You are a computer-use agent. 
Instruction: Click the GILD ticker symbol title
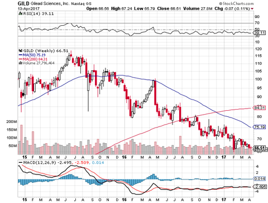coord(23,3)
